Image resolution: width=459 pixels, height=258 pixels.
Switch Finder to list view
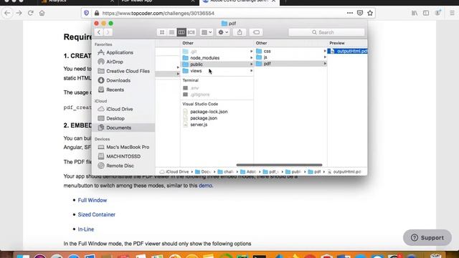click(171, 32)
